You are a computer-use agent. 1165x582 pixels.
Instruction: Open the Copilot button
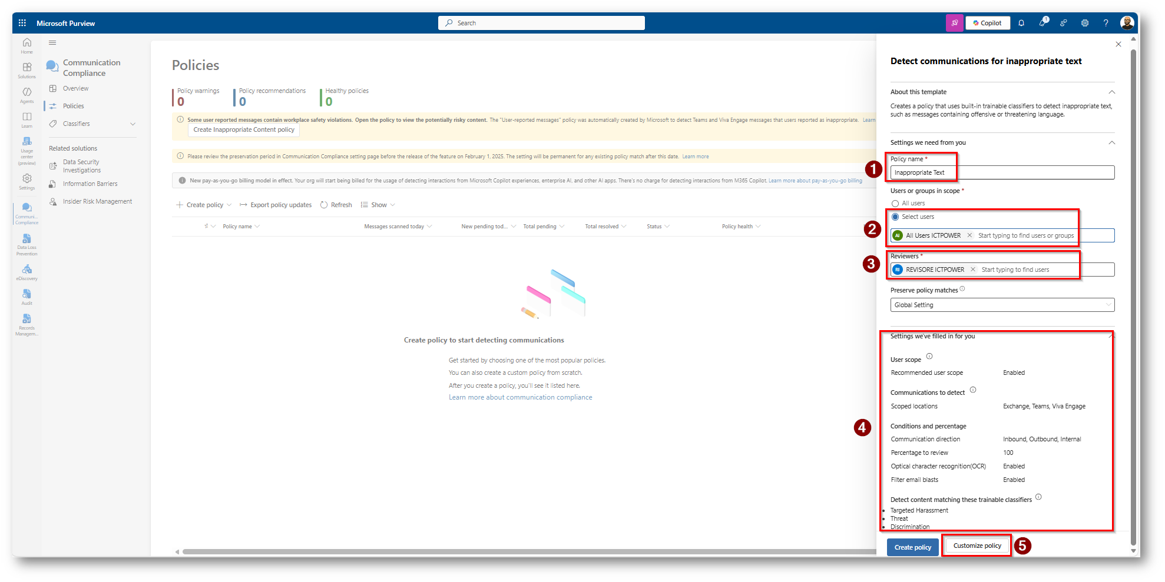988,23
